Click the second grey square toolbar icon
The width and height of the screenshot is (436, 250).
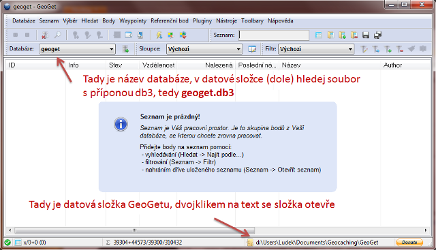point(27,35)
